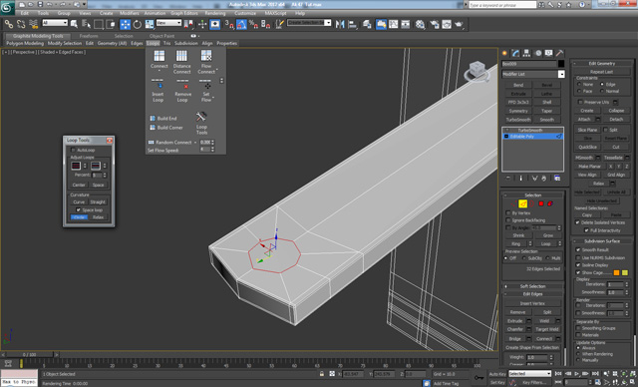Toggle the By Vertex checkbox
Screen dimensions: 638x387
pos(507,213)
